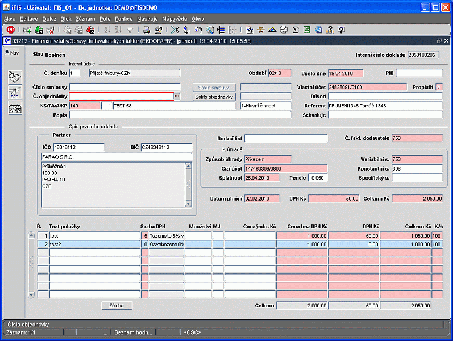Screen dimensions: 453x341
Task: Click the help question mark icon
Action: (x=341, y=30)
